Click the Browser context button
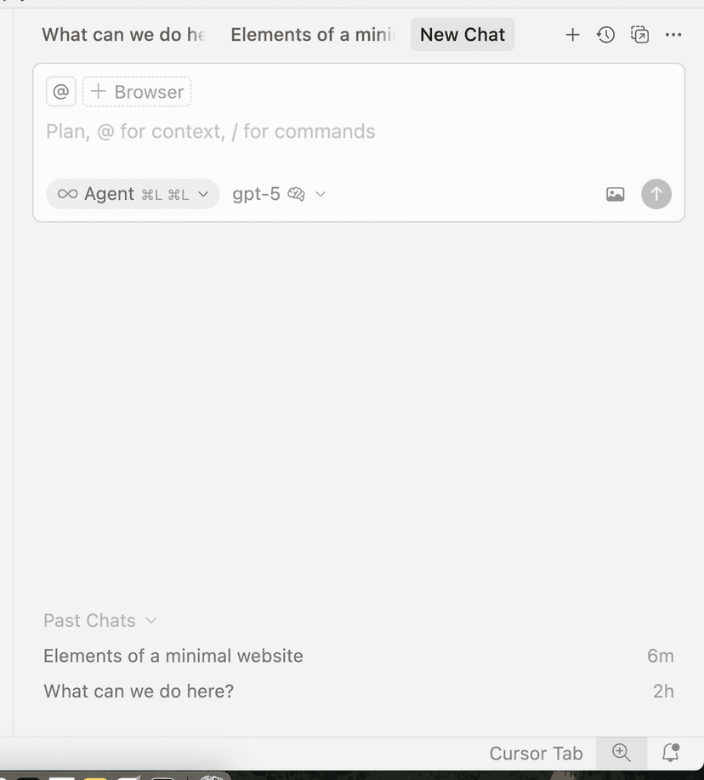This screenshot has width=704, height=780. [x=136, y=91]
